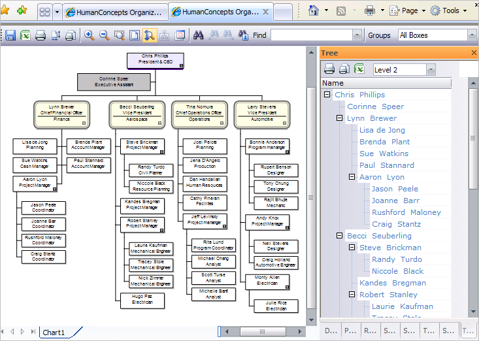This screenshot has height=341, width=479.
Task: Close the active HumanConcepts Orga… browser tab
Action: click(x=266, y=12)
